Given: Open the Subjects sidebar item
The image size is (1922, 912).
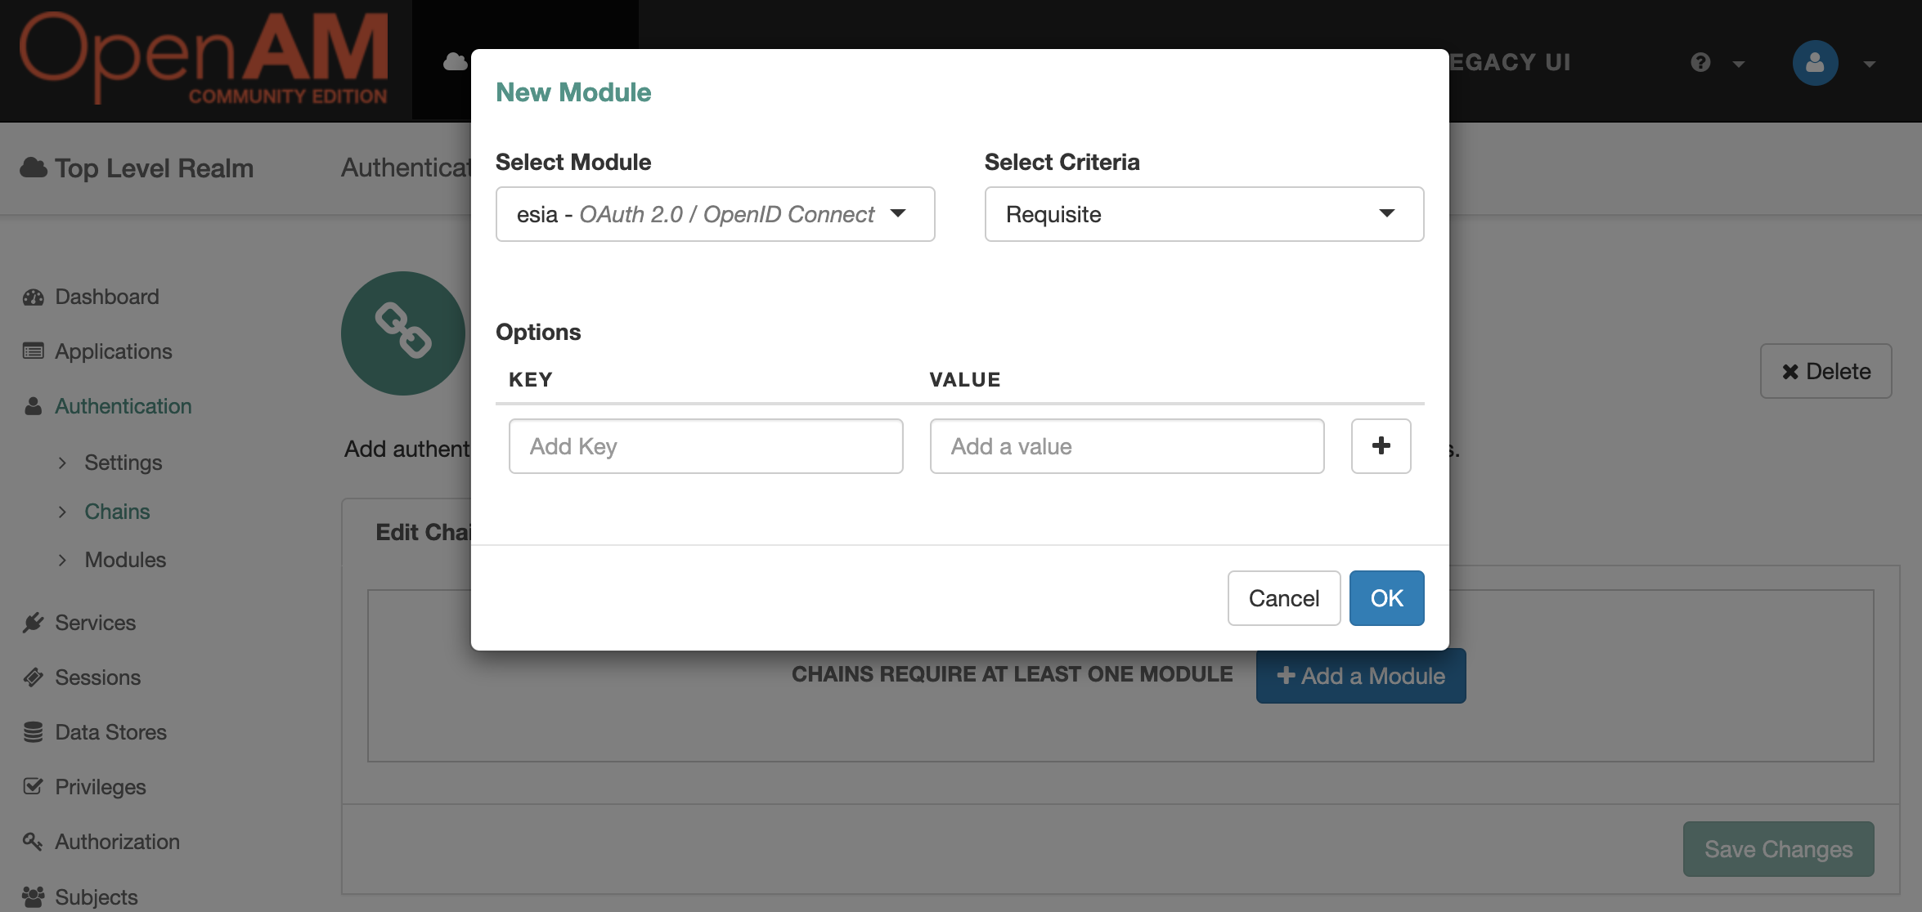Looking at the screenshot, I should point(96,896).
